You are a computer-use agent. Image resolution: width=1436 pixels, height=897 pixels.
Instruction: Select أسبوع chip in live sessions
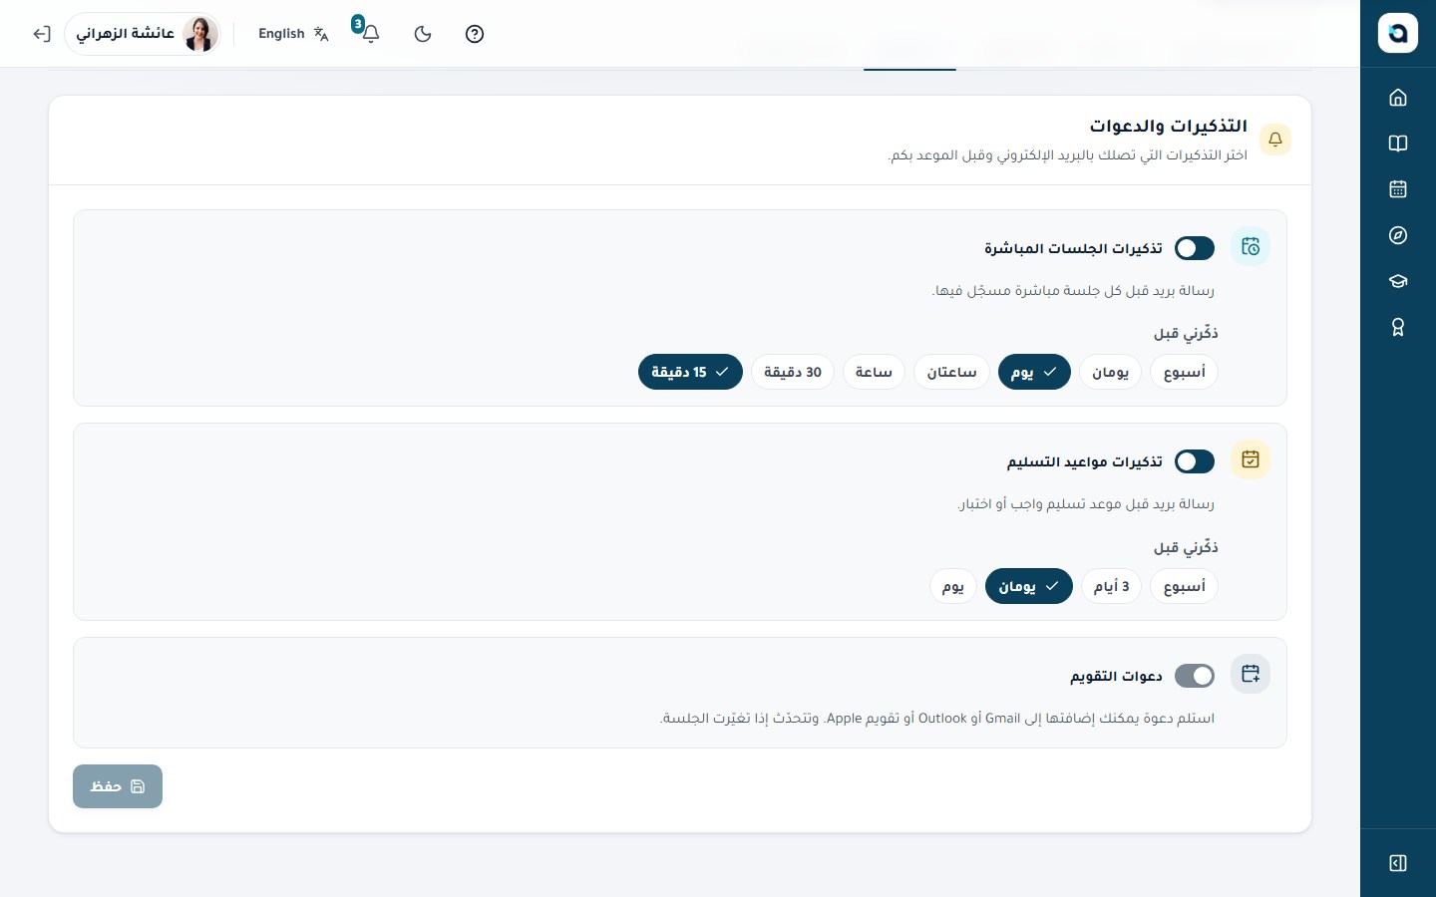click(1184, 372)
